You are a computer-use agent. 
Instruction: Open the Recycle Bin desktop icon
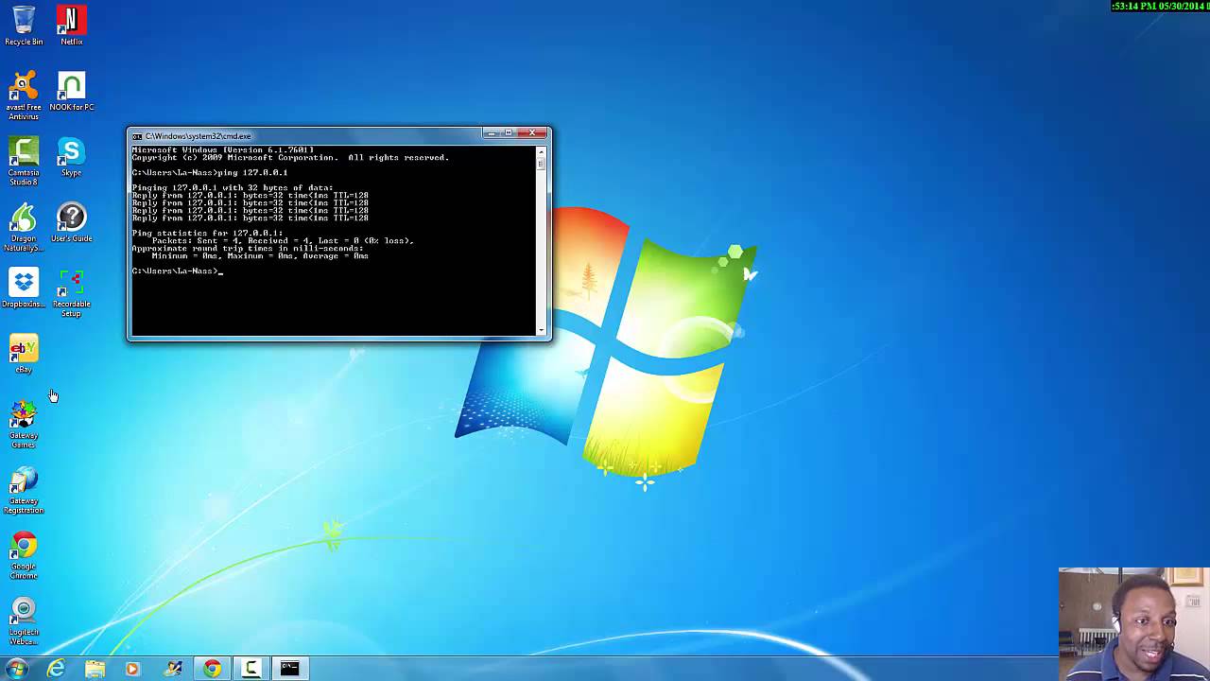tap(24, 26)
